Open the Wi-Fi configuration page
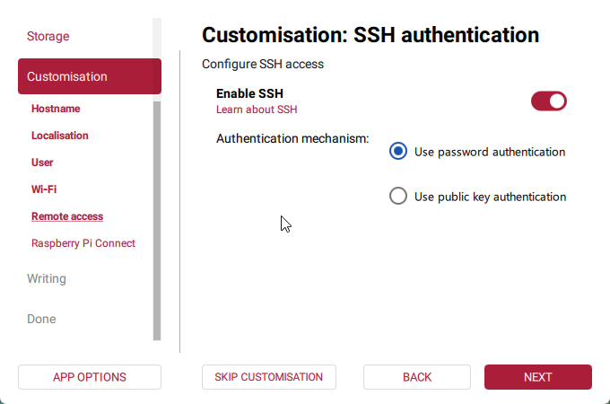Screen dimensions: 610x404 click(x=44, y=189)
